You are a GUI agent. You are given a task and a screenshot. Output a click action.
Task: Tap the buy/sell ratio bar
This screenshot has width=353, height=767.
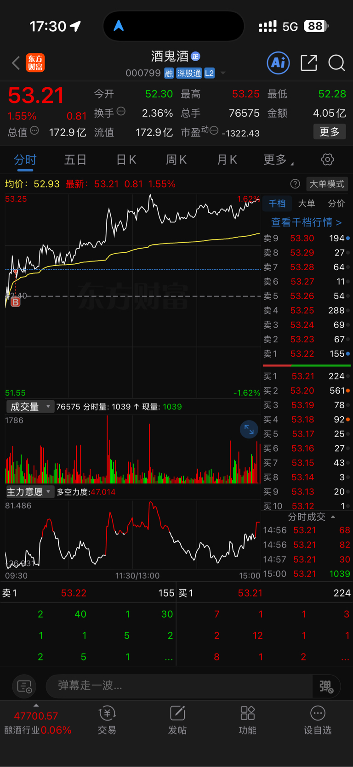307,365
